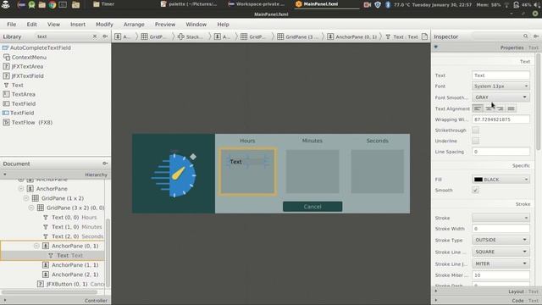Click the Text property input field
542x305 pixels.
[x=501, y=75]
